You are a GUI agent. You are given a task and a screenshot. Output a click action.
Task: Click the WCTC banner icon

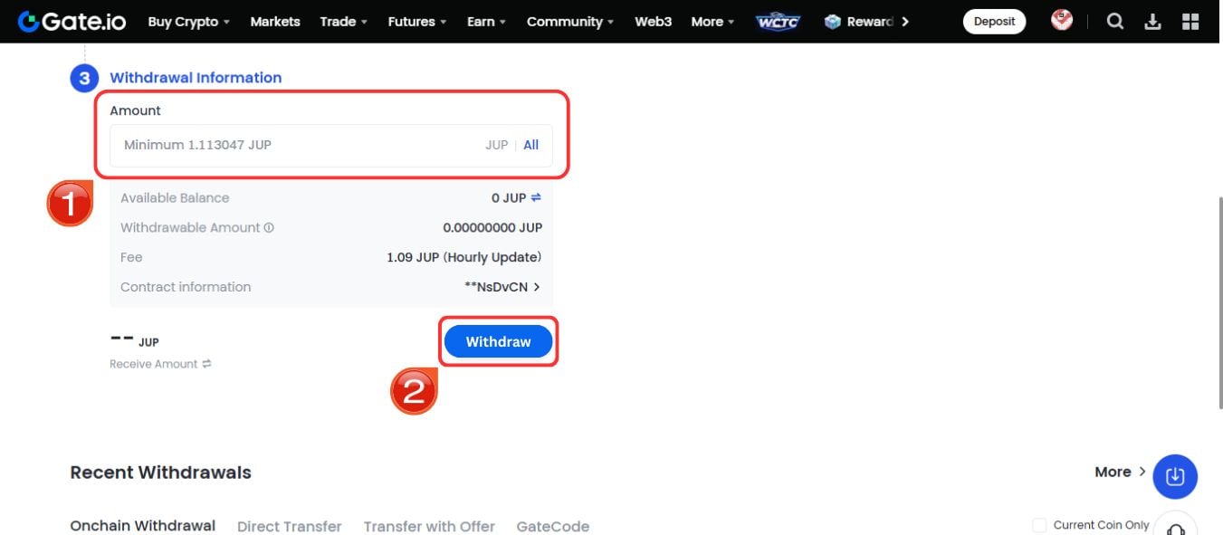[x=778, y=22]
